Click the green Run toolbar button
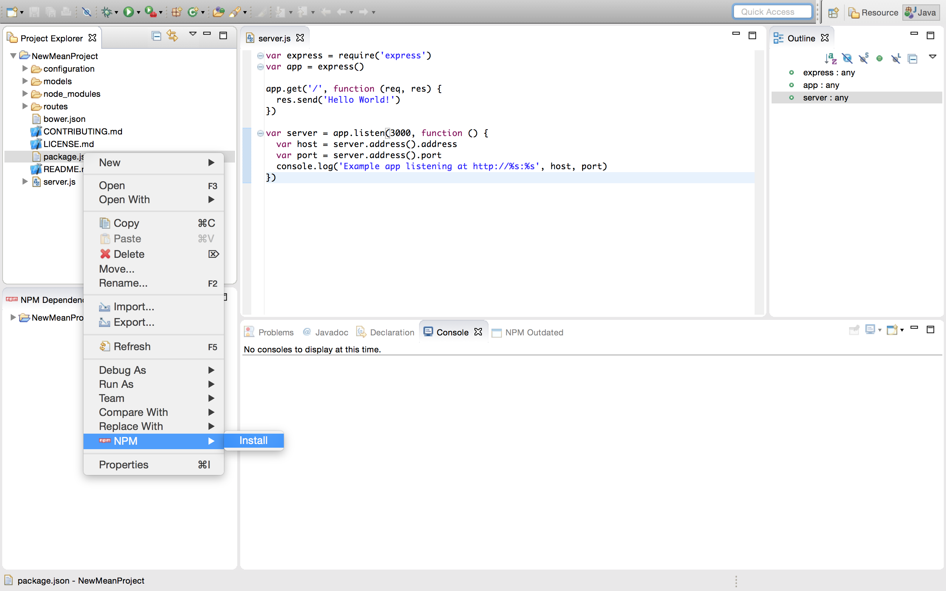946x591 pixels. (128, 12)
